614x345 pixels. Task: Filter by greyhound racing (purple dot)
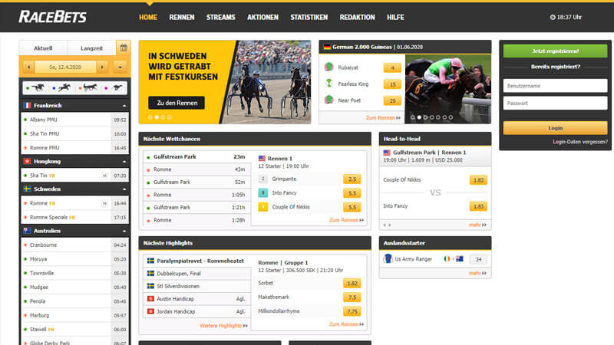tap(114, 88)
